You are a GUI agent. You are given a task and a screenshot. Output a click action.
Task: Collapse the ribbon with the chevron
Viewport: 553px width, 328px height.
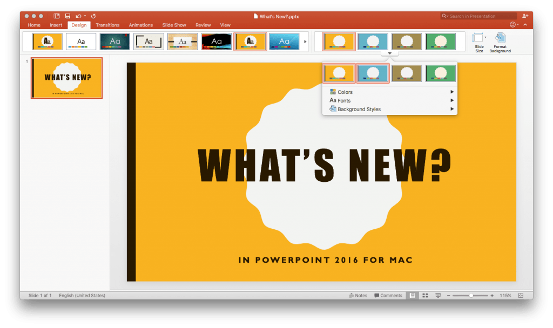(525, 25)
